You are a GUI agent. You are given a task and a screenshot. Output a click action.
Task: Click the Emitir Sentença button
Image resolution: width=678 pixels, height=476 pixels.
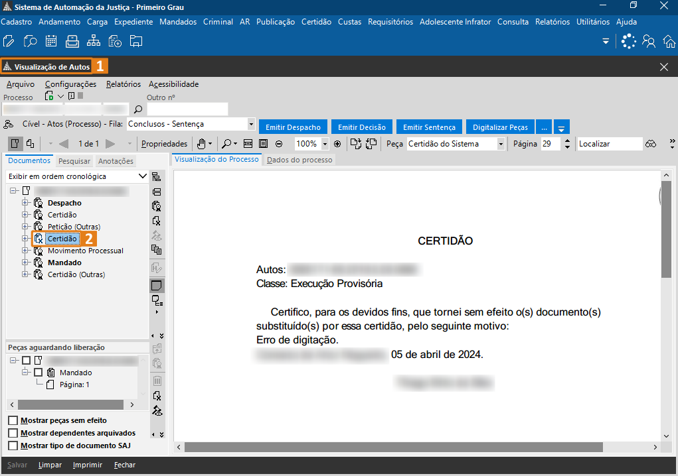pyautogui.click(x=429, y=127)
